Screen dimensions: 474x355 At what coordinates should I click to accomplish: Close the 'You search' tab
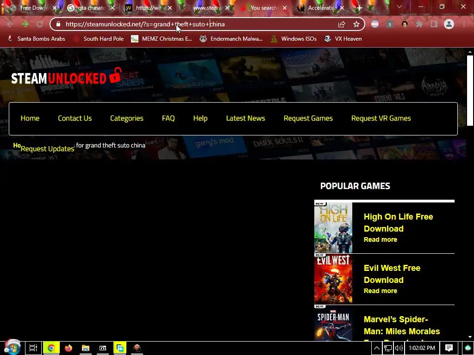coord(285,8)
